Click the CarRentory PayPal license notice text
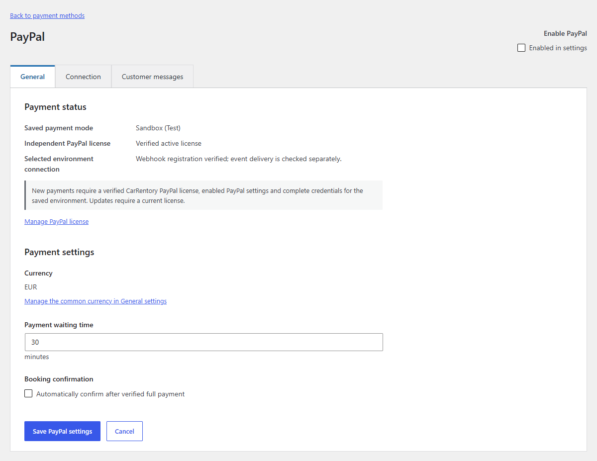Image resolution: width=597 pixels, height=461 pixels. (198, 195)
